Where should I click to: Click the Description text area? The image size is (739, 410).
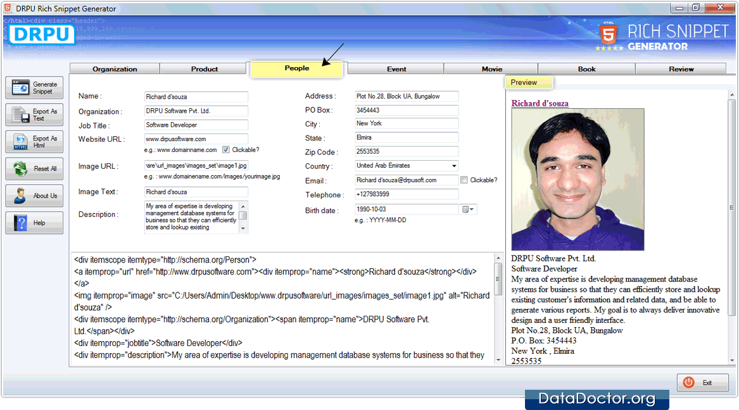pos(191,217)
